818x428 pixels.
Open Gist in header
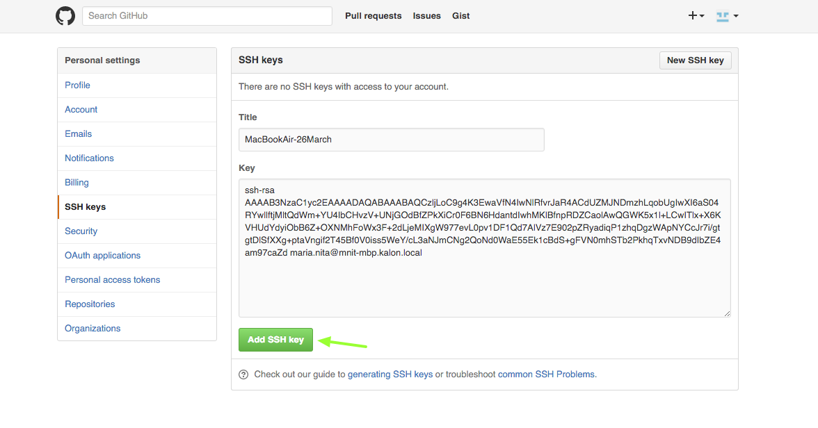coord(460,16)
